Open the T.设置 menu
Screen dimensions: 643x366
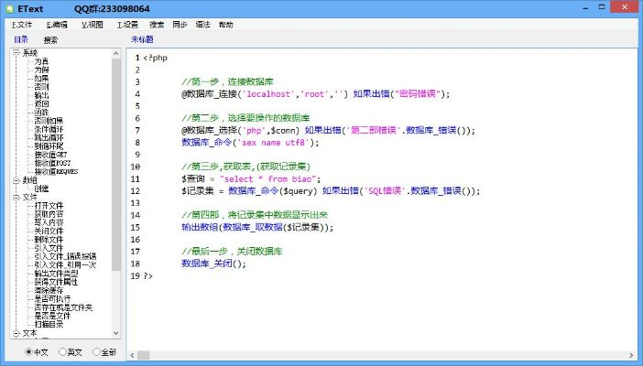pyautogui.click(x=127, y=25)
